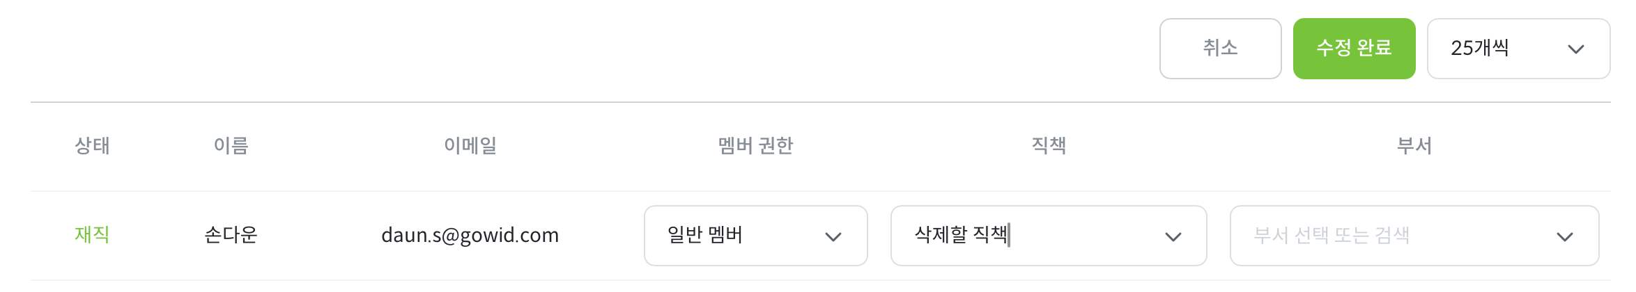Click the chevron in 일반 멤버 field
The image size is (1636, 292).
click(833, 236)
